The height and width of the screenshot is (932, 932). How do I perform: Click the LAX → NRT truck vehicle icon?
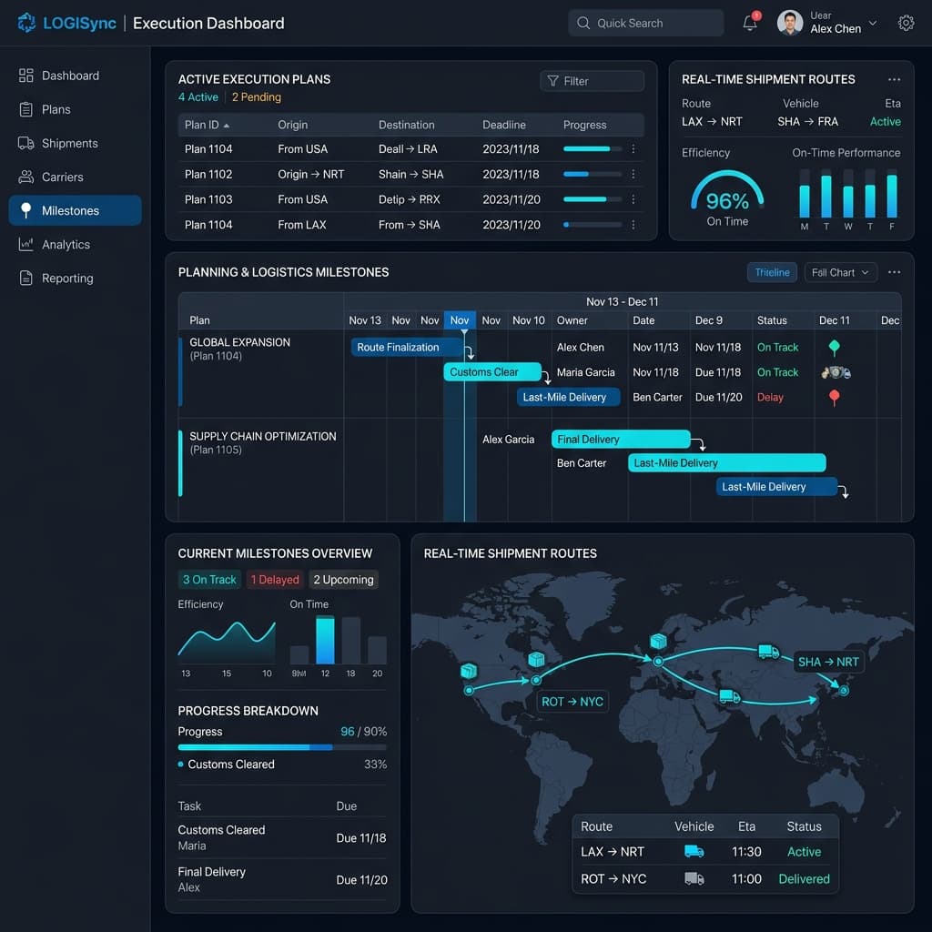pos(694,851)
